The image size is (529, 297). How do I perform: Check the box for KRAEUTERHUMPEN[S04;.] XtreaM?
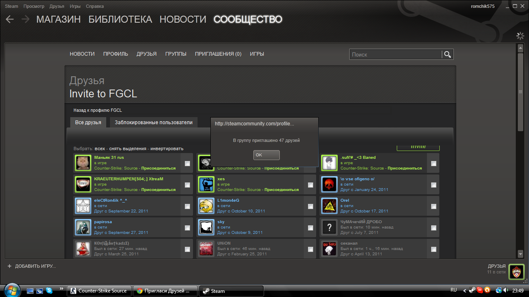187,185
